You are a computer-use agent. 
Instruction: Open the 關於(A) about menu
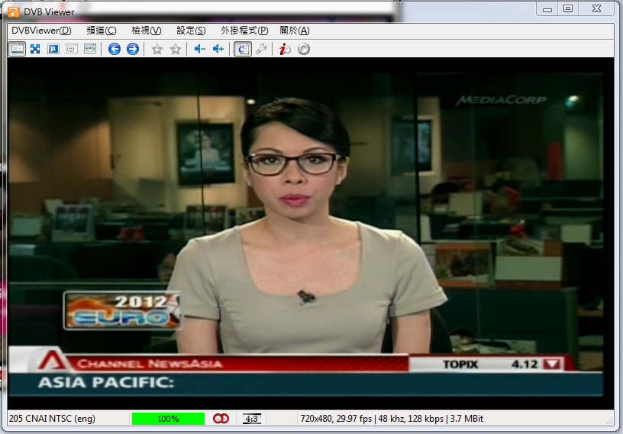(295, 31)
